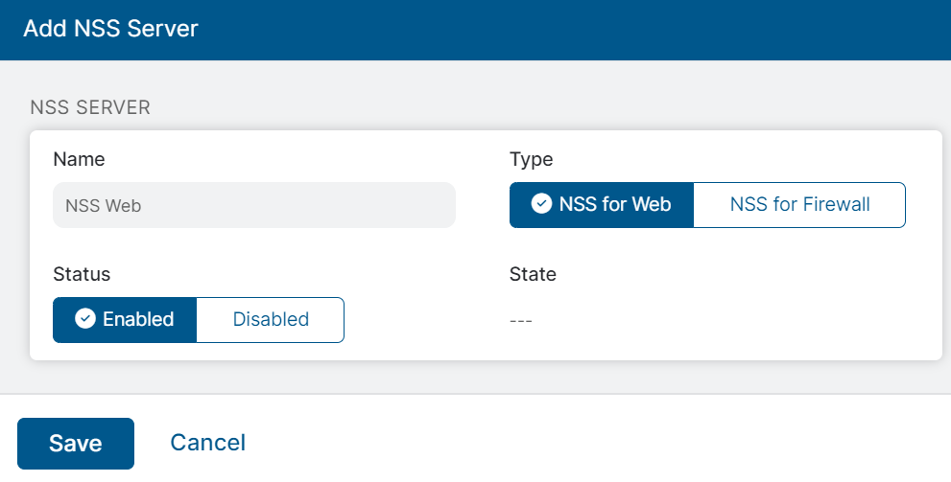The height and width of the screenshot is (482, 951).
Task: Set status to Disabled
Action: [271, 320]
